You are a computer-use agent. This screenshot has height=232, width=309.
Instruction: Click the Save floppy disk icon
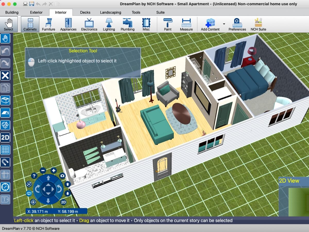[x=32, y=4]
